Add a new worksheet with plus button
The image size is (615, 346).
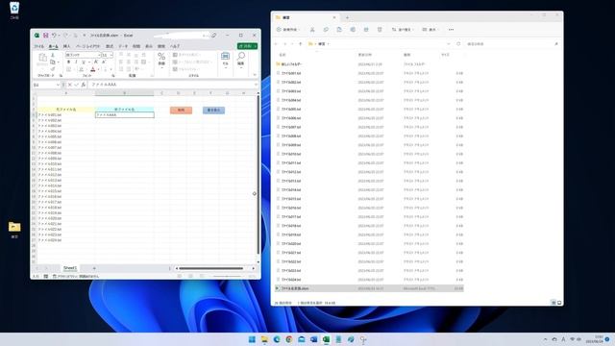coord(94,268)
